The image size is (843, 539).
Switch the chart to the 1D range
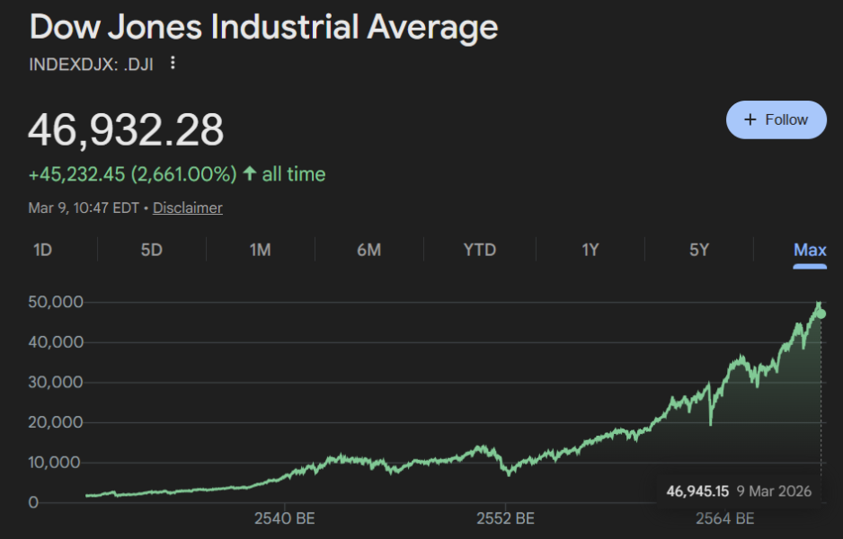42,250
